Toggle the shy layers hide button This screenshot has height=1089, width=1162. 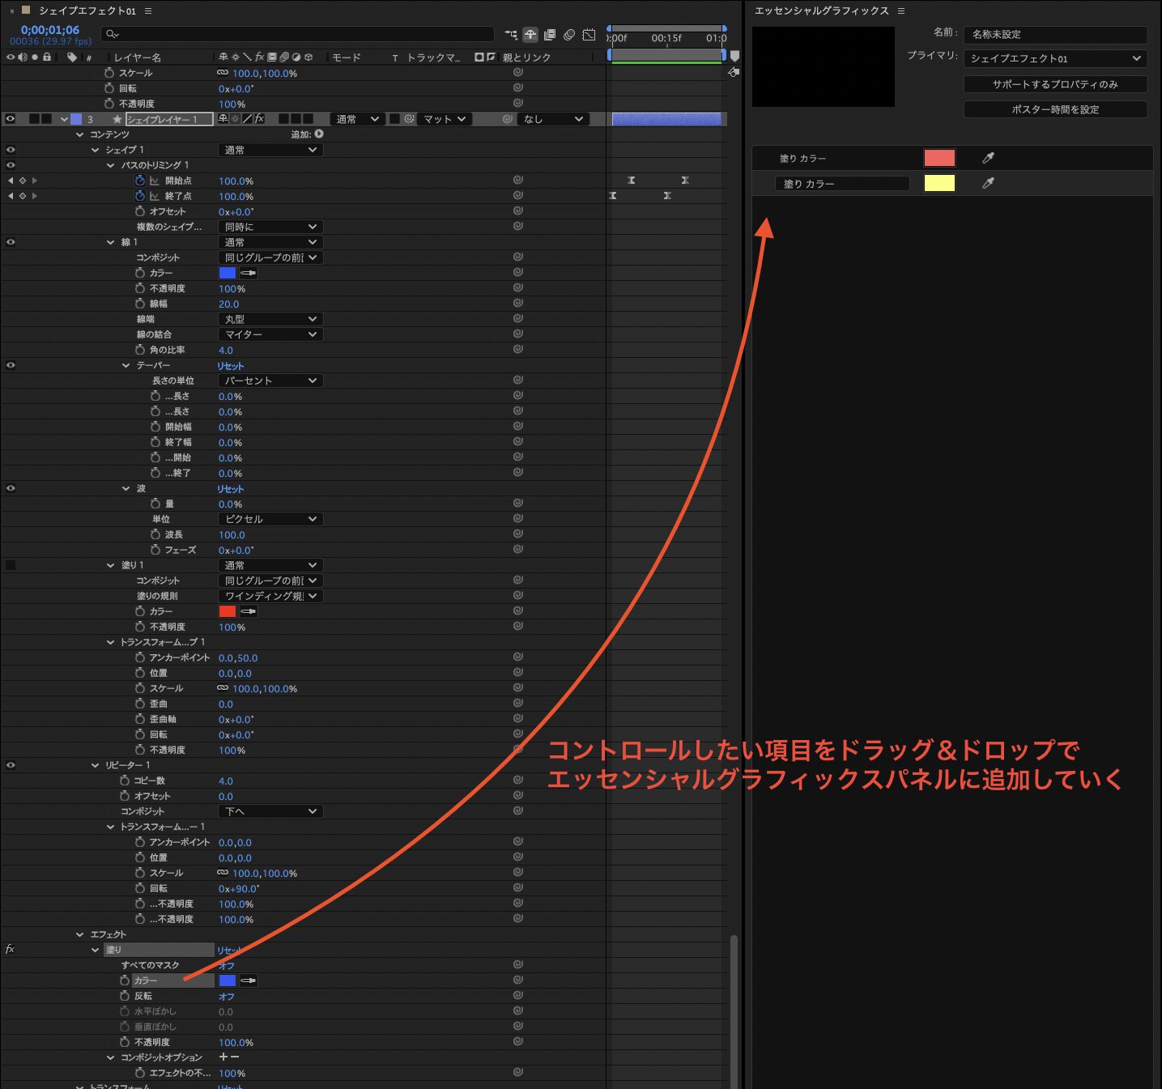click(530, 35)
